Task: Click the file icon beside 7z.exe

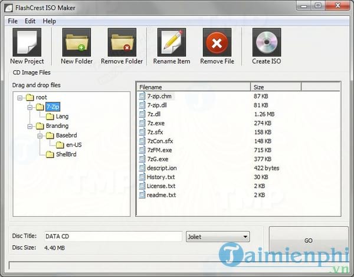Action: pos(142,123)
